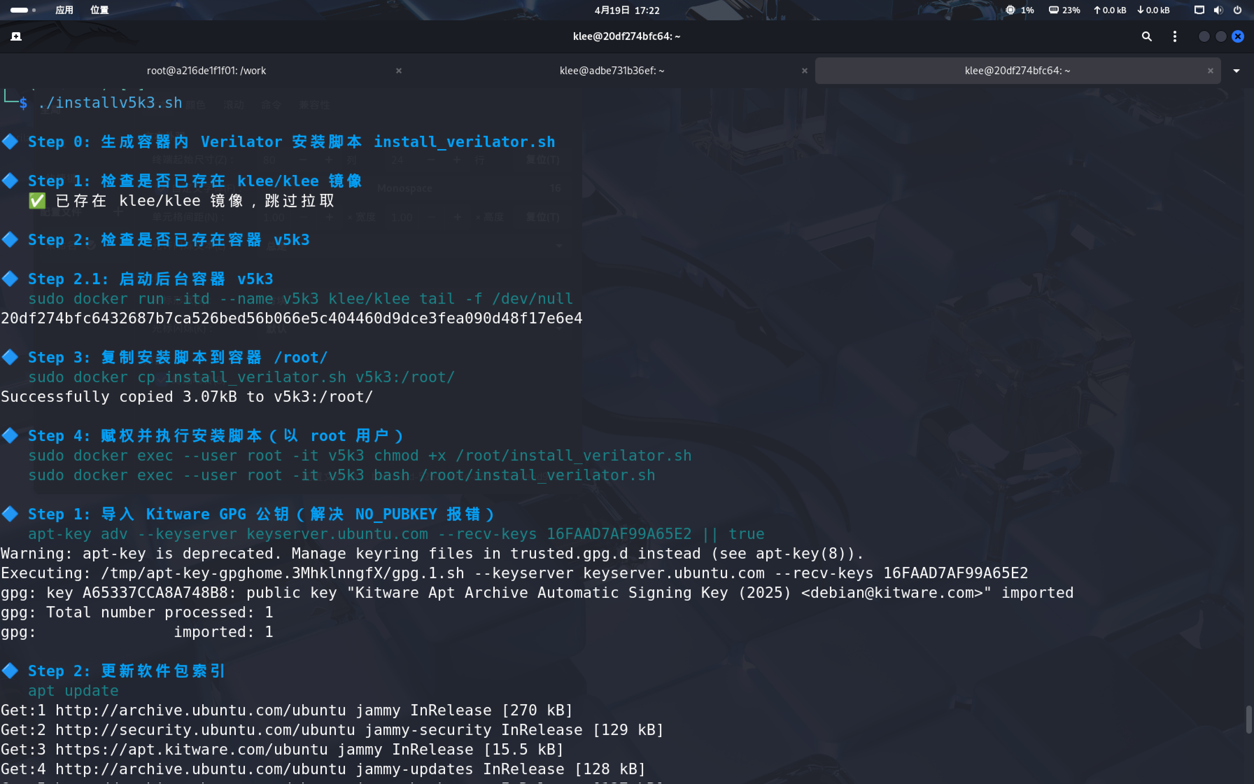The height and width of the screenshot is (784, 1254).
Task: Open the ethernet network status icon
Action: pyautogui.click(x=1199, y=10)
